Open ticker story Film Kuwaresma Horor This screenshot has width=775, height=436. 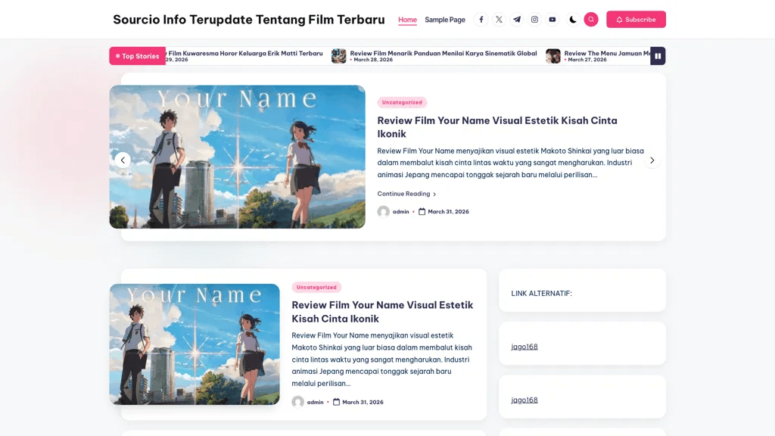coord(245,53)
